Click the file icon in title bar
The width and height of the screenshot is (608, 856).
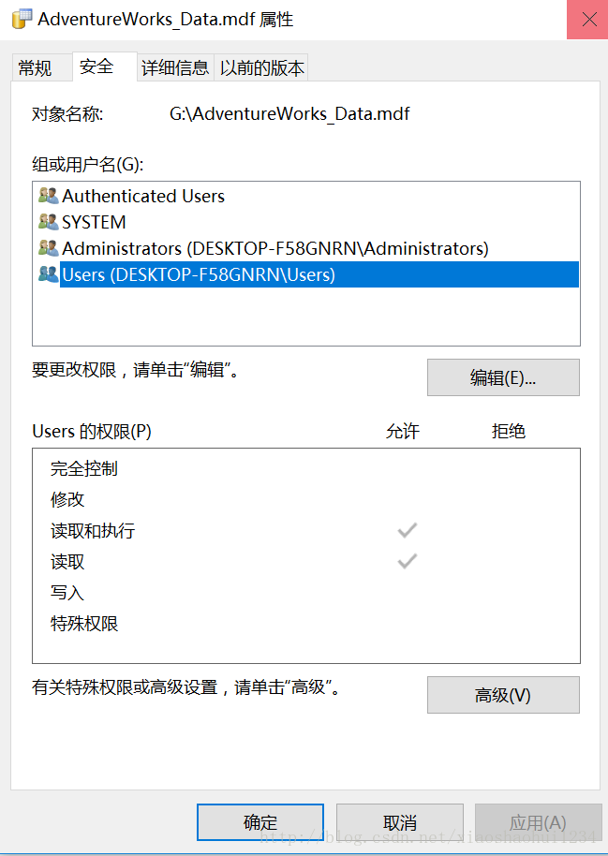pos(19,20)
